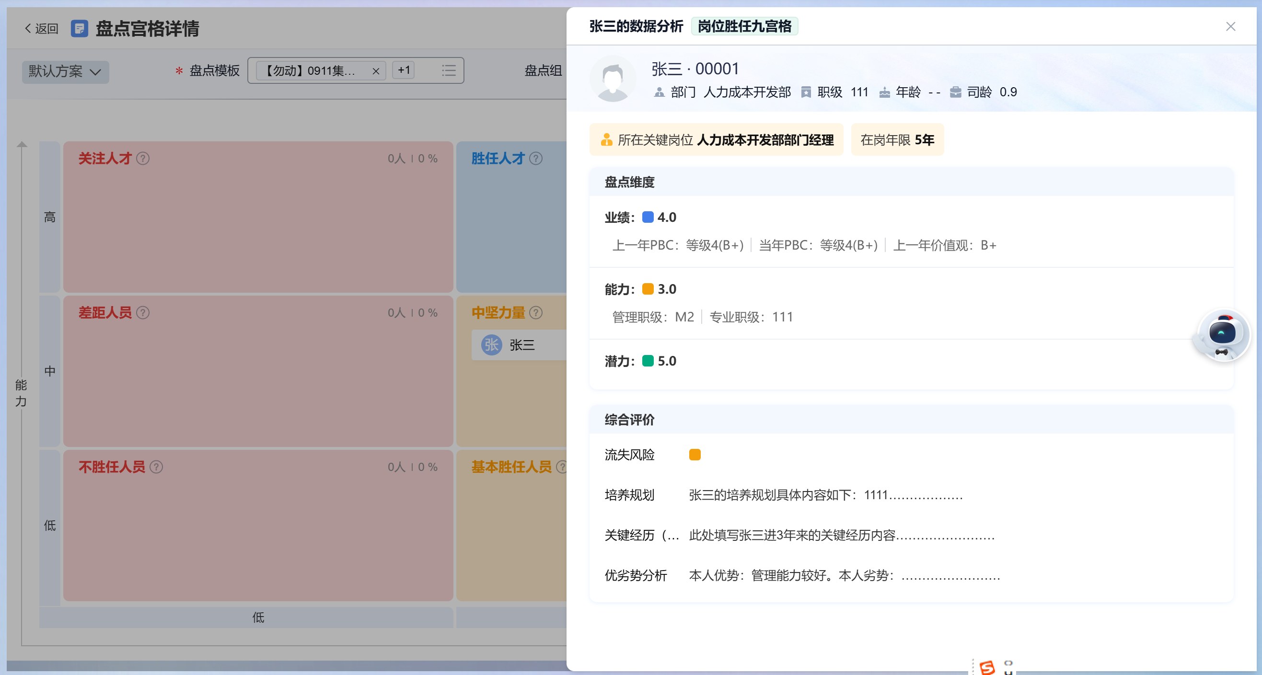
Task: Click the 盘点维度 section header
Action: click(x=911, y=182)
